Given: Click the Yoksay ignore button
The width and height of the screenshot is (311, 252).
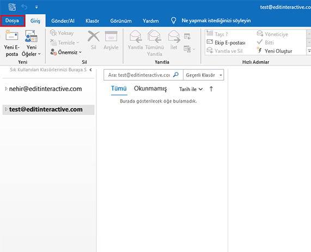Looking at the screenshot, I should click(62, 33).
